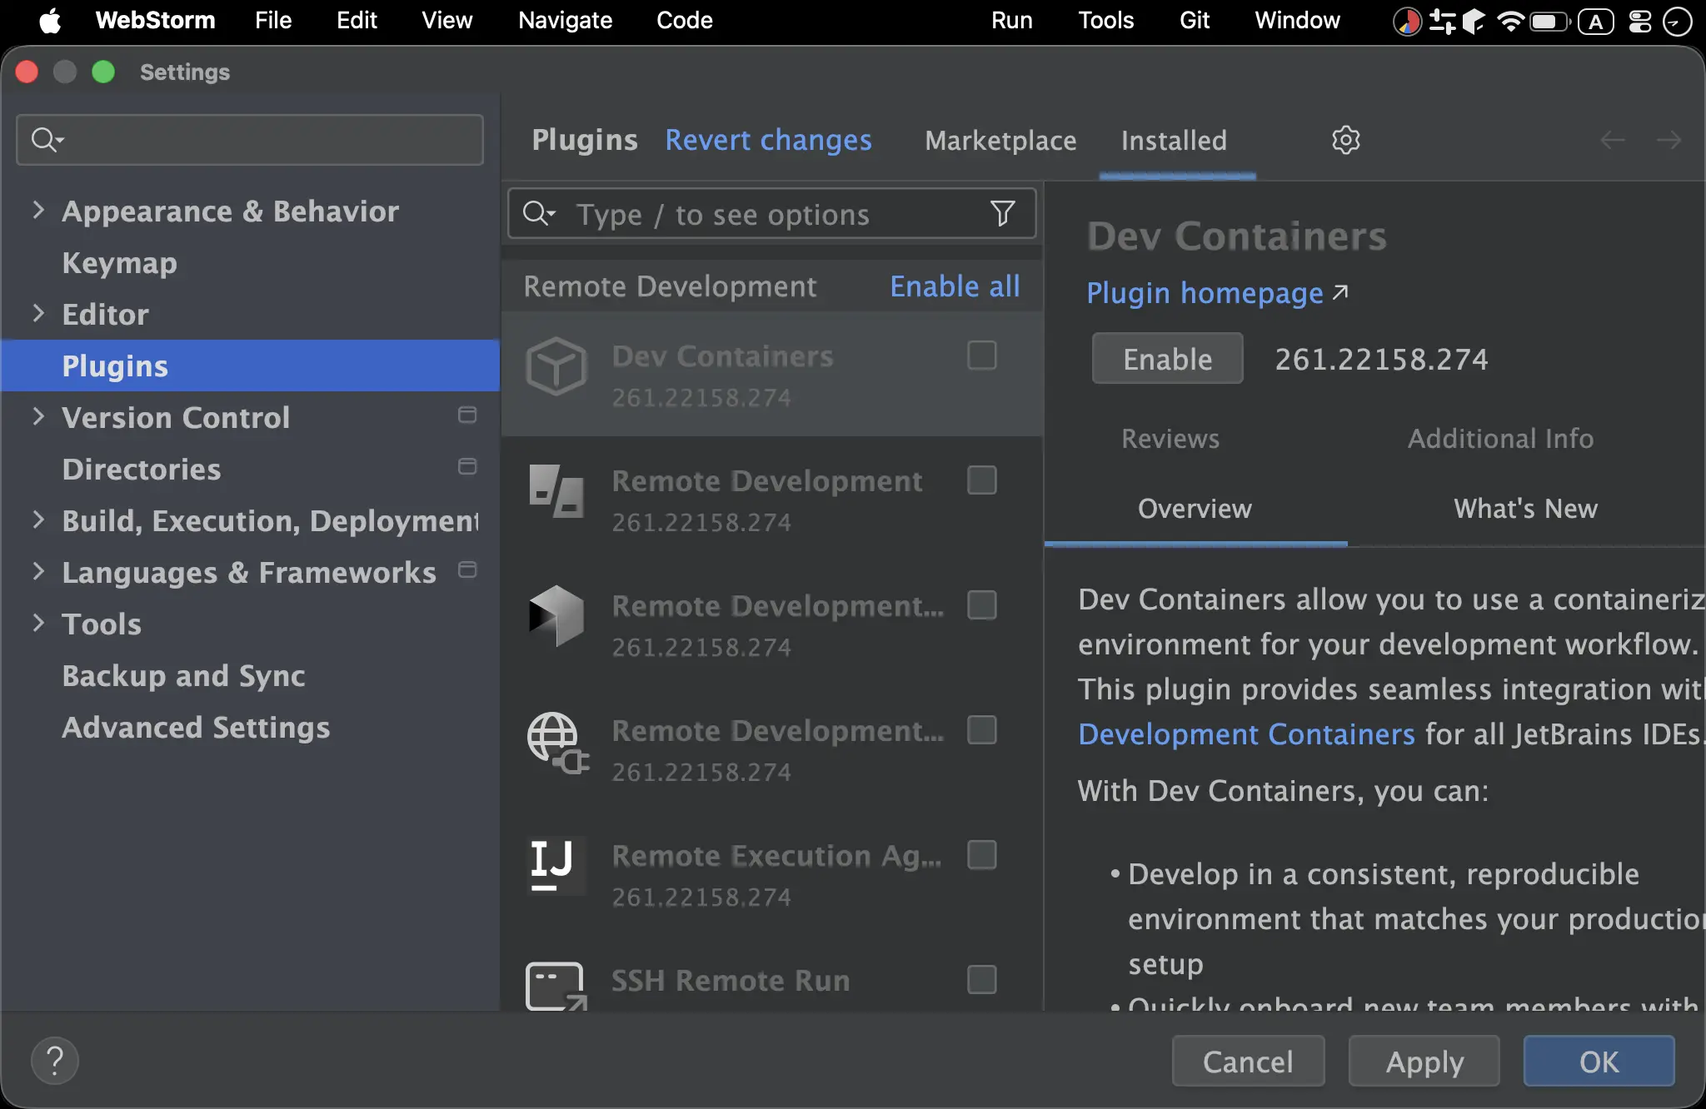Enable the Dev Containers checkbox
Screen dimensions: 1706x1109
point(982,356)
